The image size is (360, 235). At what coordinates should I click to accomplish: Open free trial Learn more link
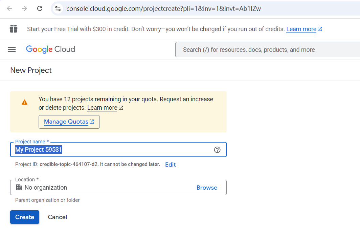[x=301, y=29]
